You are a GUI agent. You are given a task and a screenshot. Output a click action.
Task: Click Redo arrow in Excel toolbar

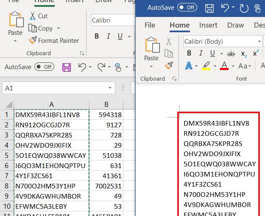coord(101,67)
